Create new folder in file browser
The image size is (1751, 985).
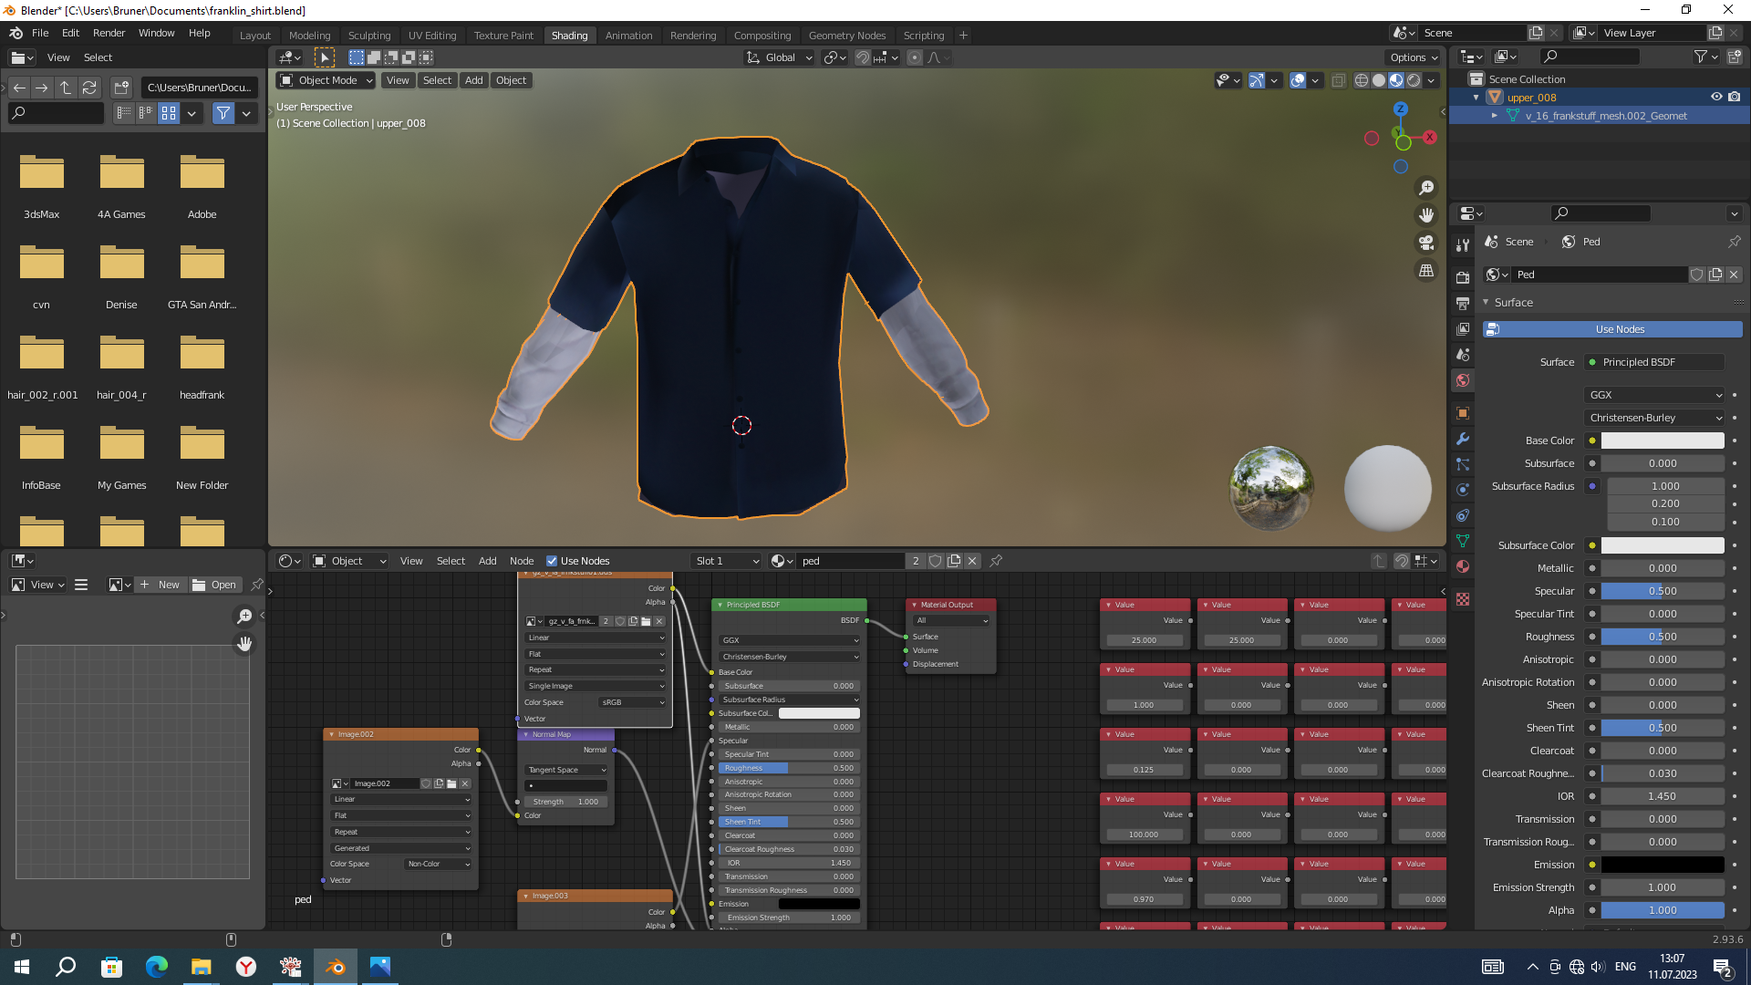click(x=121, y=88)
